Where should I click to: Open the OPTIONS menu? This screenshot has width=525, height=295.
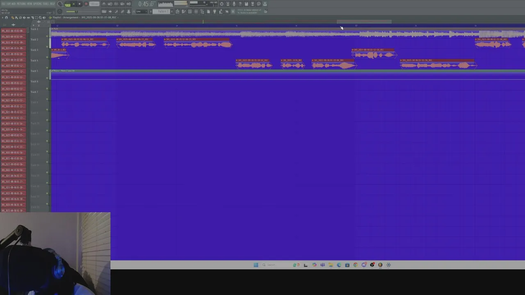pos(38,4)
